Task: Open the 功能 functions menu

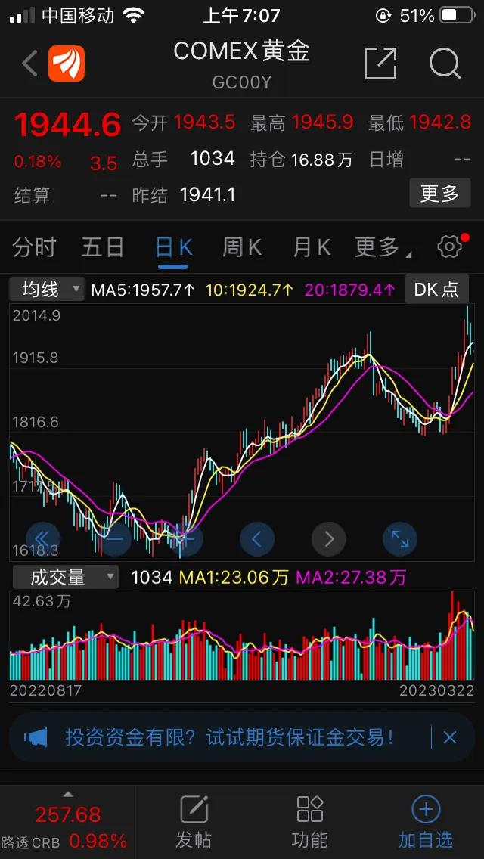Action: tap(309, 821)
